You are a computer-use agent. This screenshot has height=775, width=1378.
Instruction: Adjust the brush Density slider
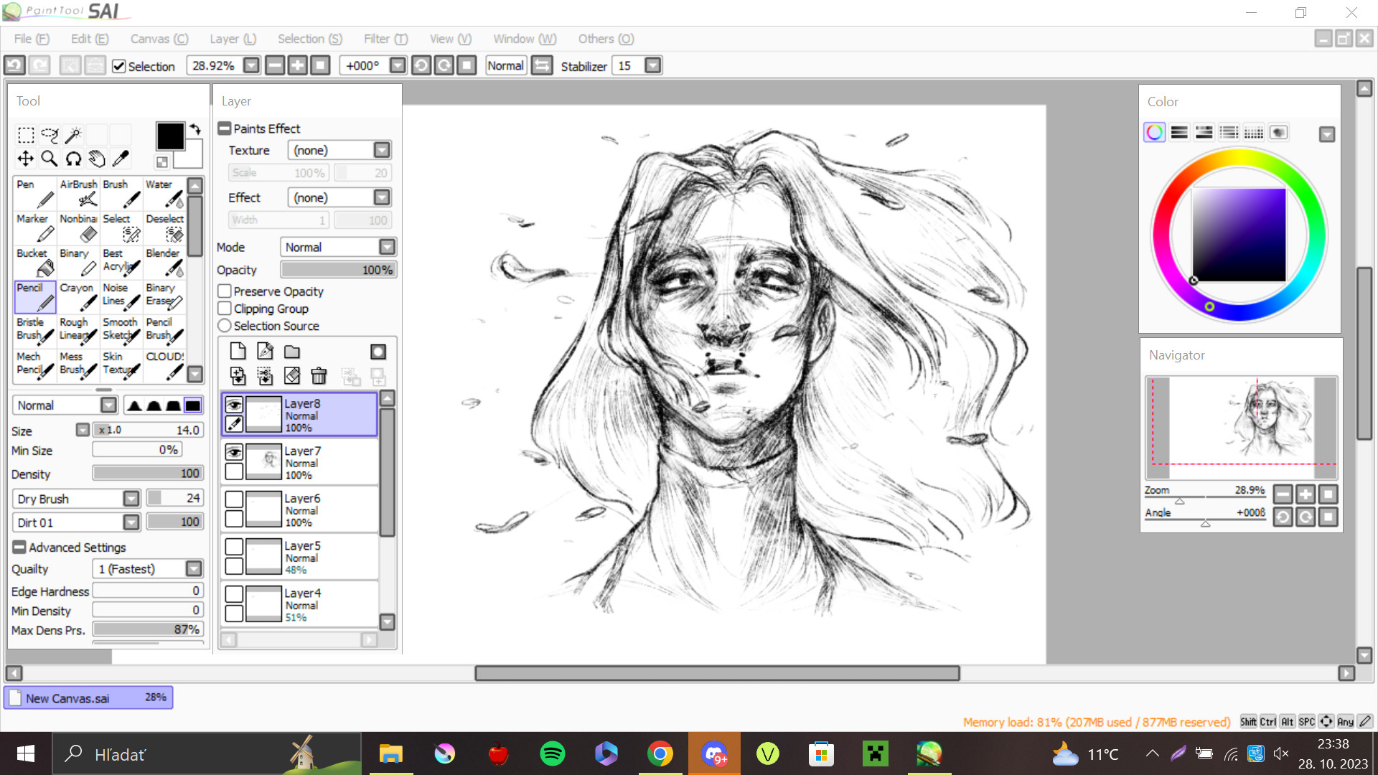click(x=148, y=474)
